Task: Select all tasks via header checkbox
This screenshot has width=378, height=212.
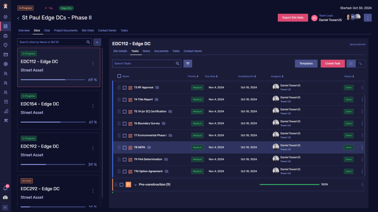Action: pos(119,76)
